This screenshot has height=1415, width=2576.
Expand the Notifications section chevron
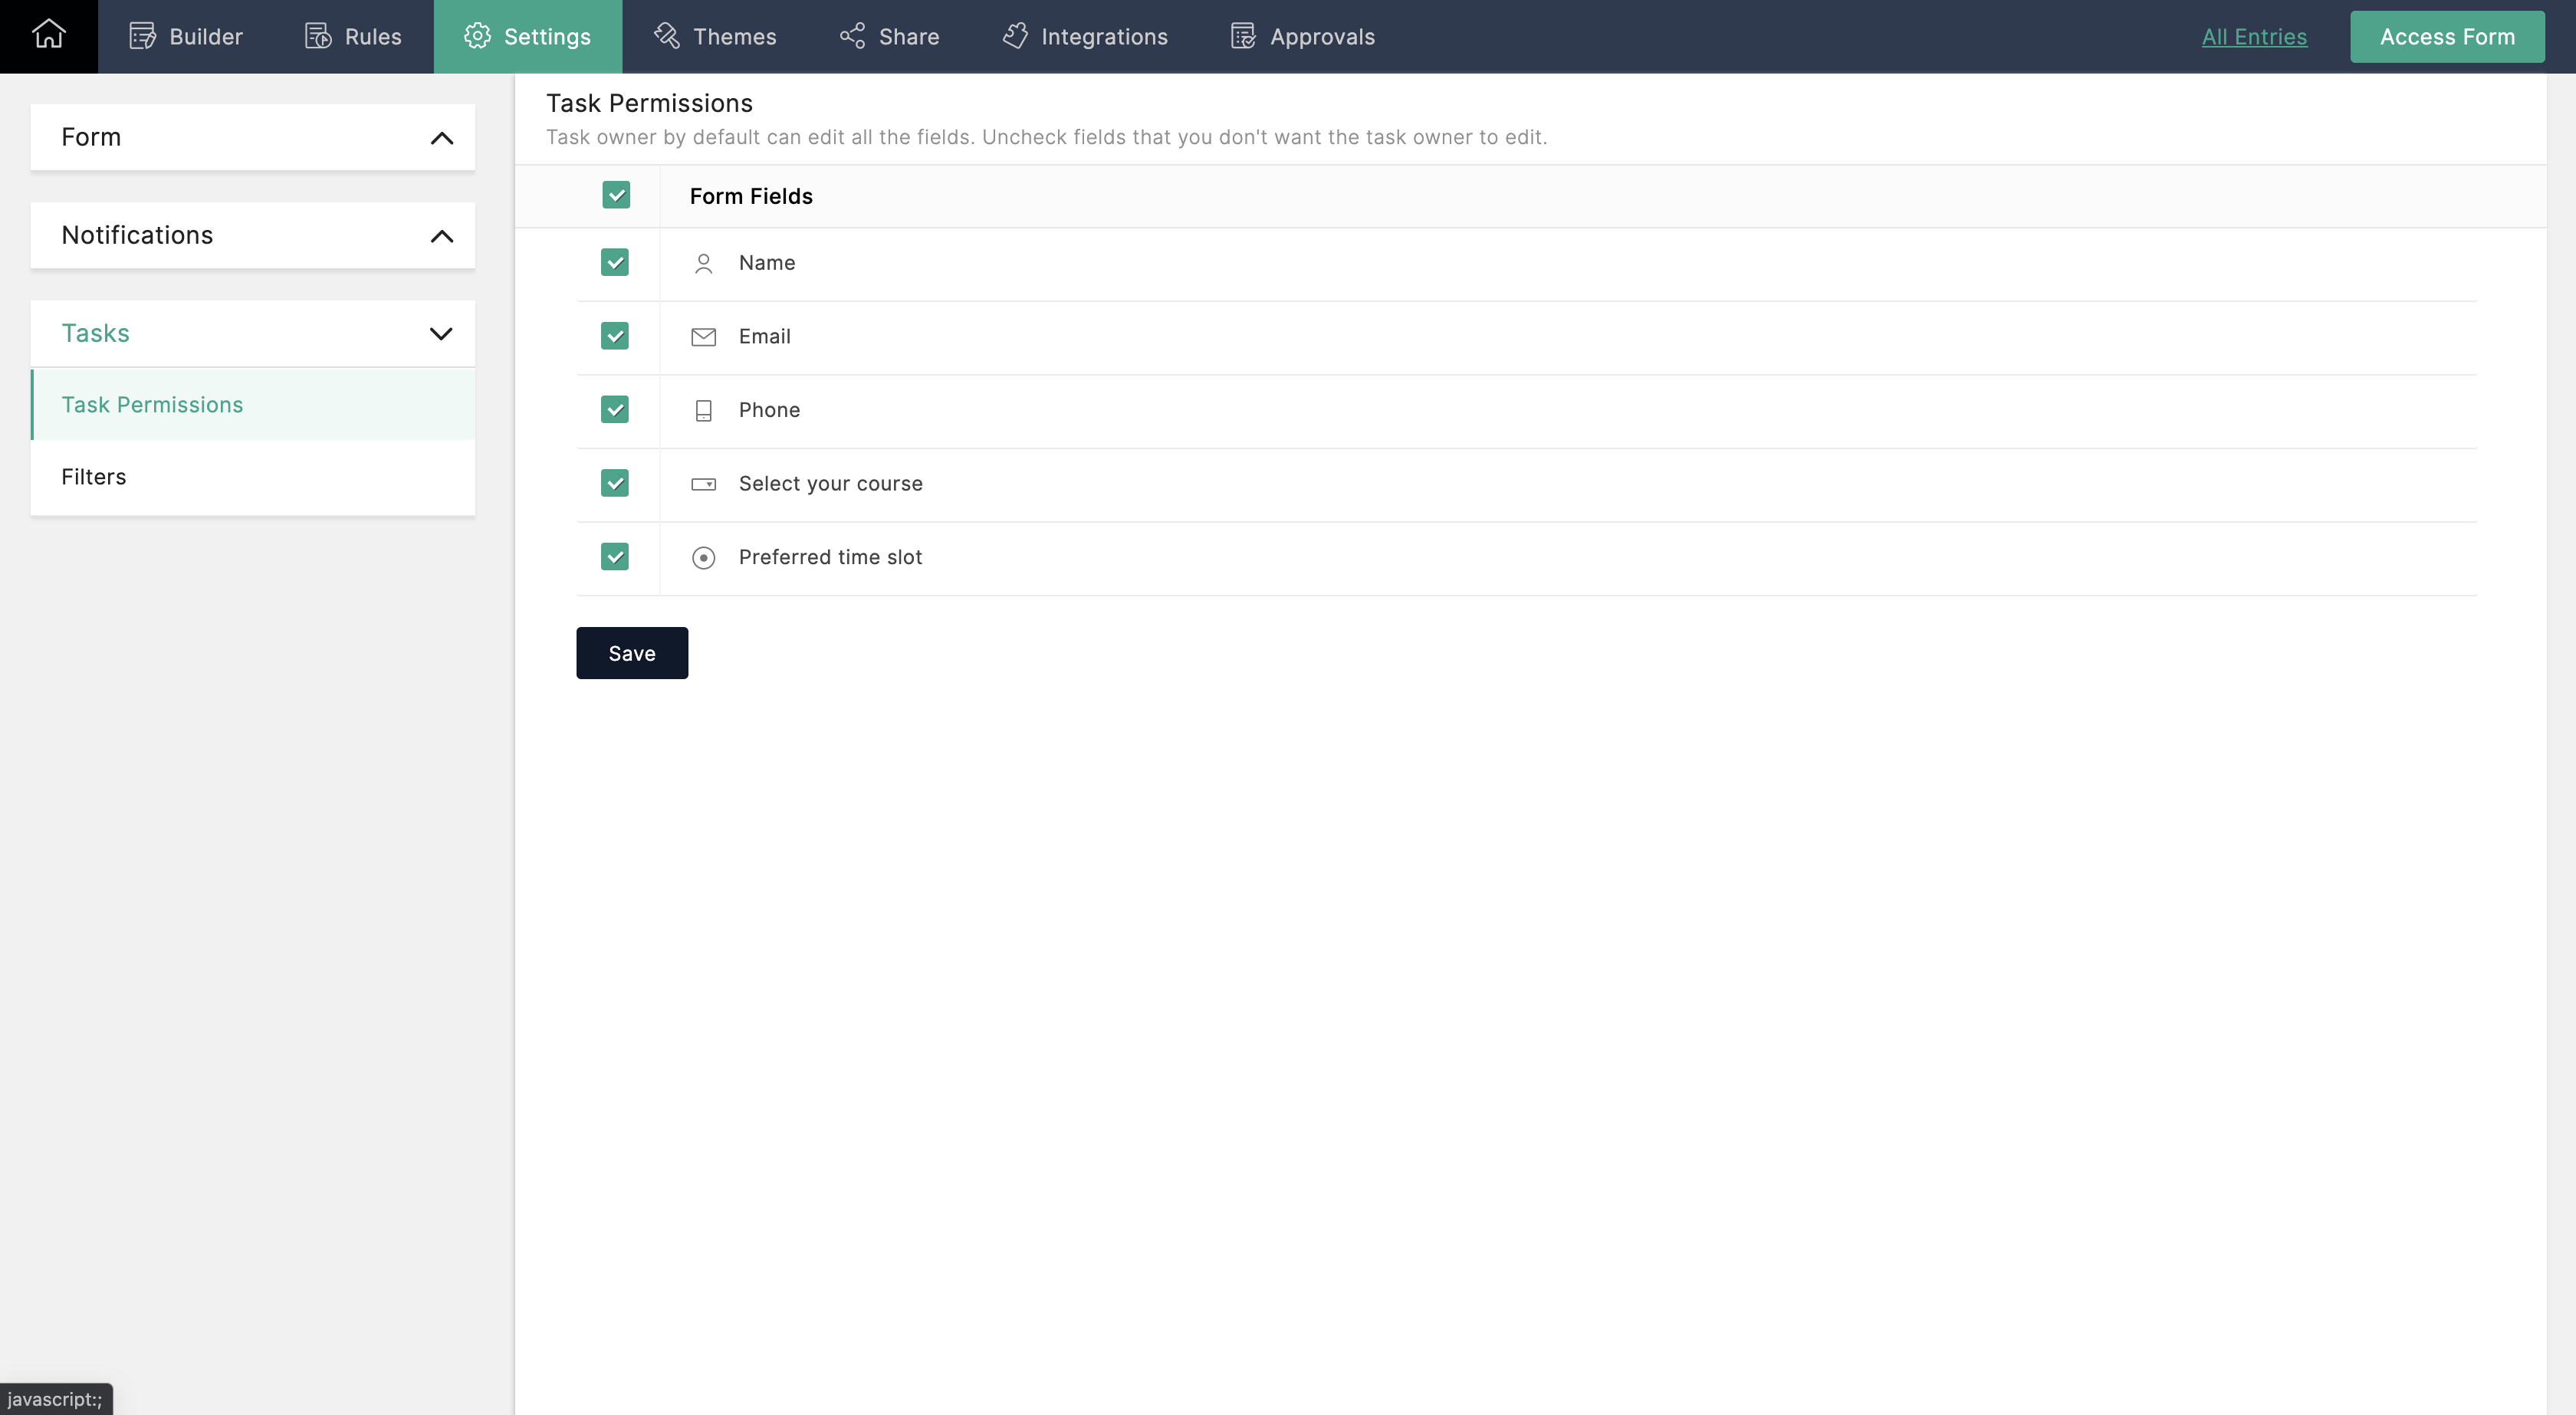pyautogui.click(x=441, y=236)
